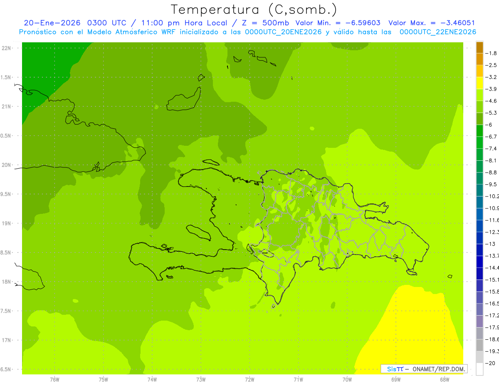
Task: Click the '0300 UTC' time text
Action: 107,23
